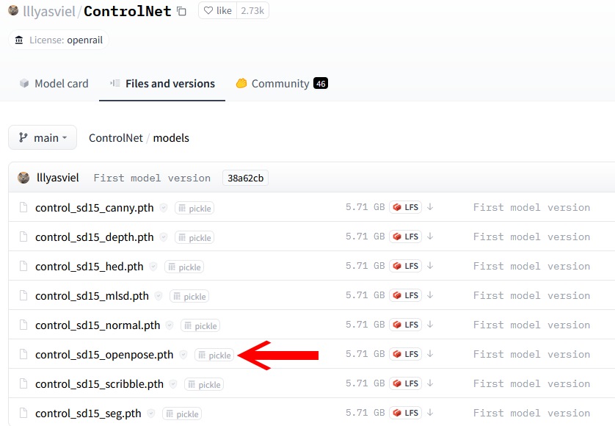
Task: Click the pickle badge next to control_sd15_openpose.pth
Action: (214, 355)
